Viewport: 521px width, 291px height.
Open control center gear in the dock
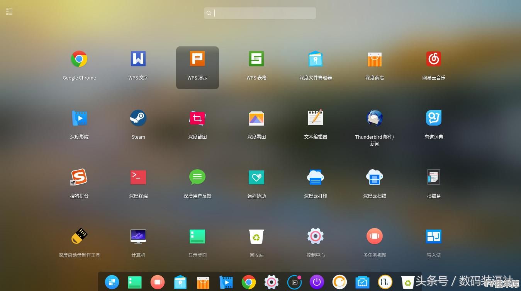(272, 282)
